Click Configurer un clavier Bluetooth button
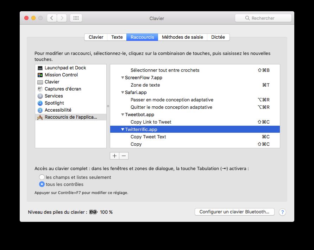The width and height of the screenshot is (314, 250). coord(234,212)
